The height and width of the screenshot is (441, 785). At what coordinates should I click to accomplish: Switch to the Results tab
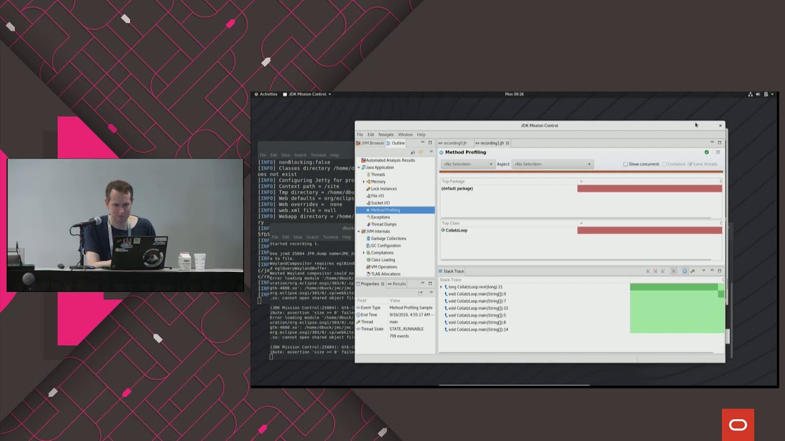coord(397,284)
